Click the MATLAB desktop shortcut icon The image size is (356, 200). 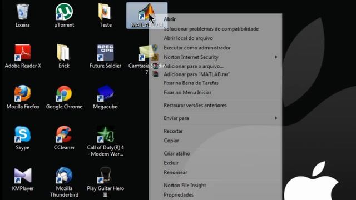pyautogui.click(x=147, y=16)
